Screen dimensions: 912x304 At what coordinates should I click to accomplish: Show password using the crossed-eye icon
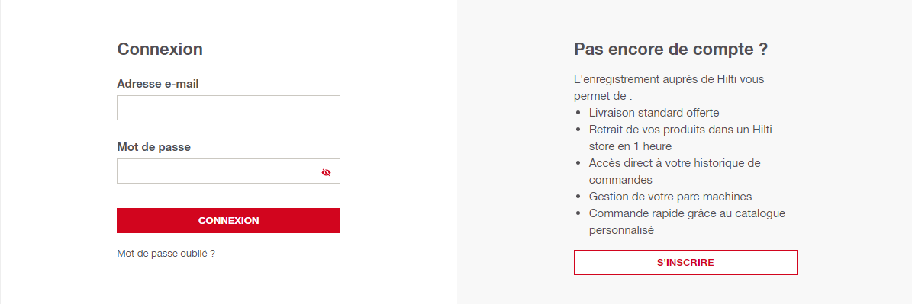[326, 172]
